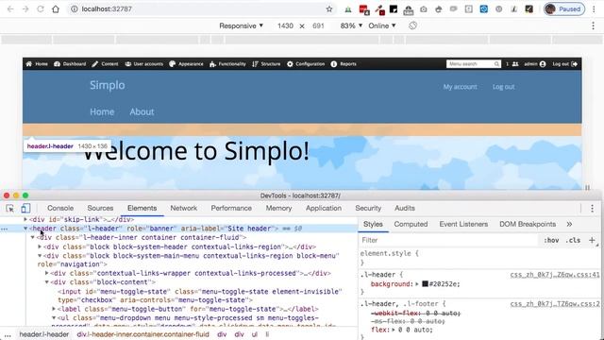Image resolution: width=604 pixels, height=340 pixels.
Task: Expand the menu-toggle-button label node
Action: pyautogui.click(x=54, y=309)
